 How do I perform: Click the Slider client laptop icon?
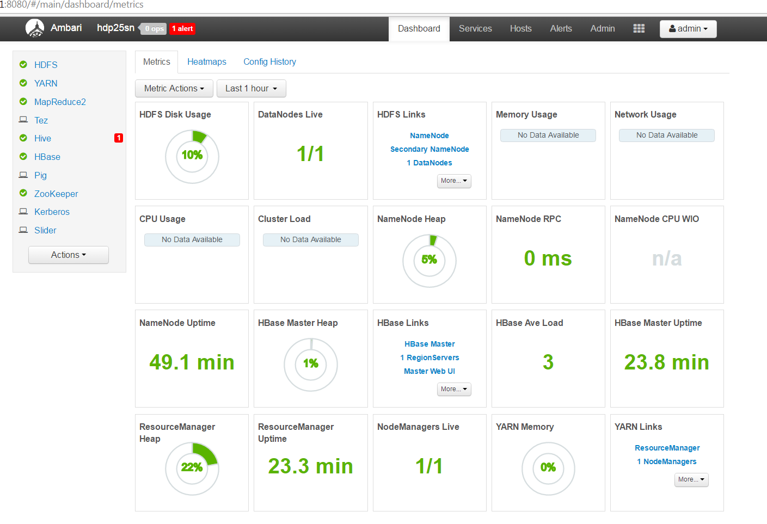point(23,230)
